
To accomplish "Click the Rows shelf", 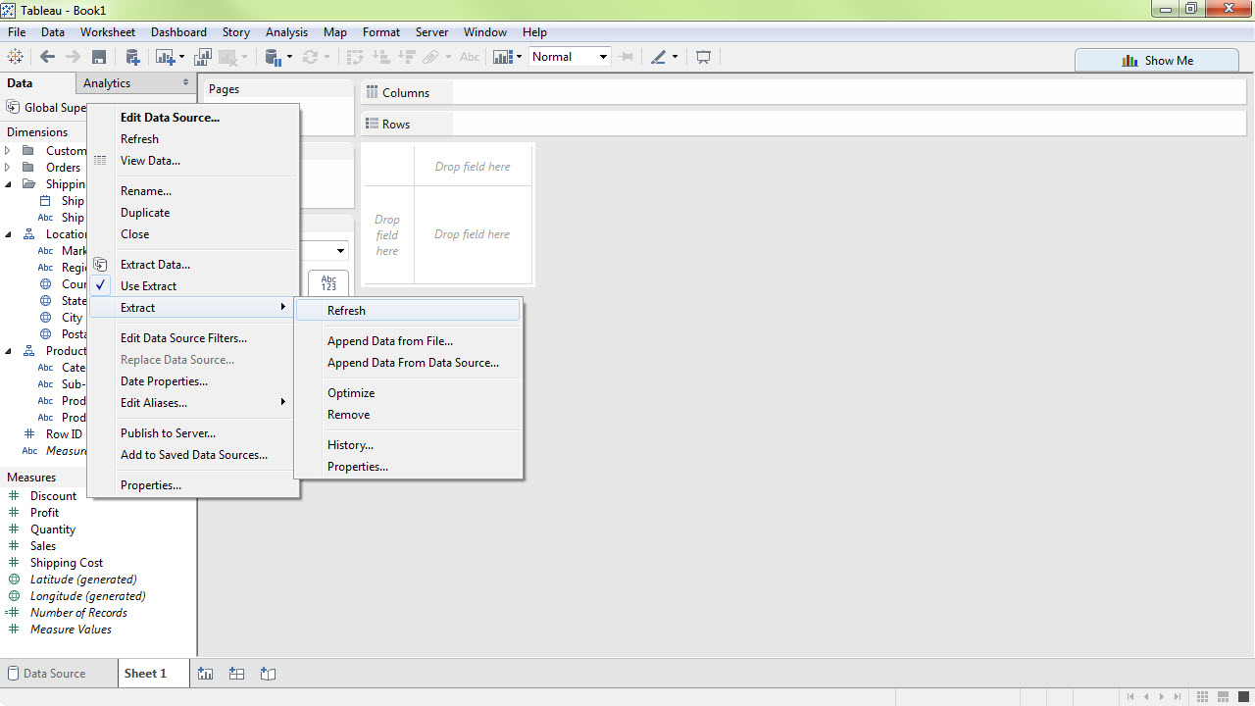I will pos(803,125).
